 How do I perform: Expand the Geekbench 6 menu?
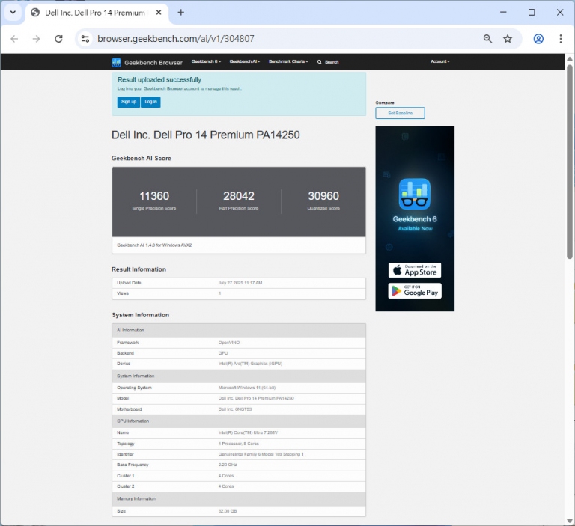(206, 61)
